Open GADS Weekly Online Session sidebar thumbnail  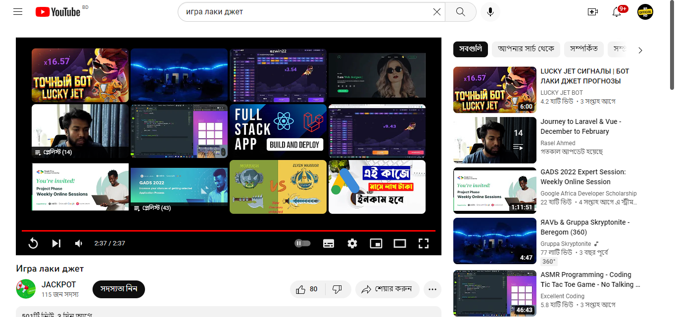[x=495, y=191]
